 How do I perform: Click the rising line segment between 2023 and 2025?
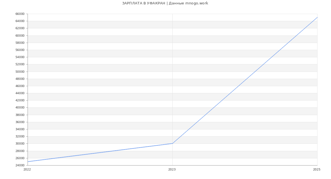(x=245, y=80)
